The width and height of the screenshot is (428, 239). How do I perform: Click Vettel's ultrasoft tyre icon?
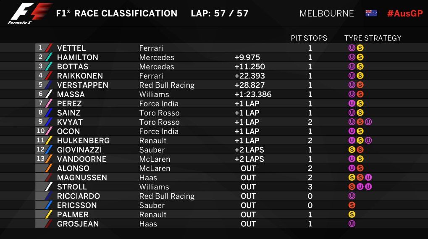[352, 48]
